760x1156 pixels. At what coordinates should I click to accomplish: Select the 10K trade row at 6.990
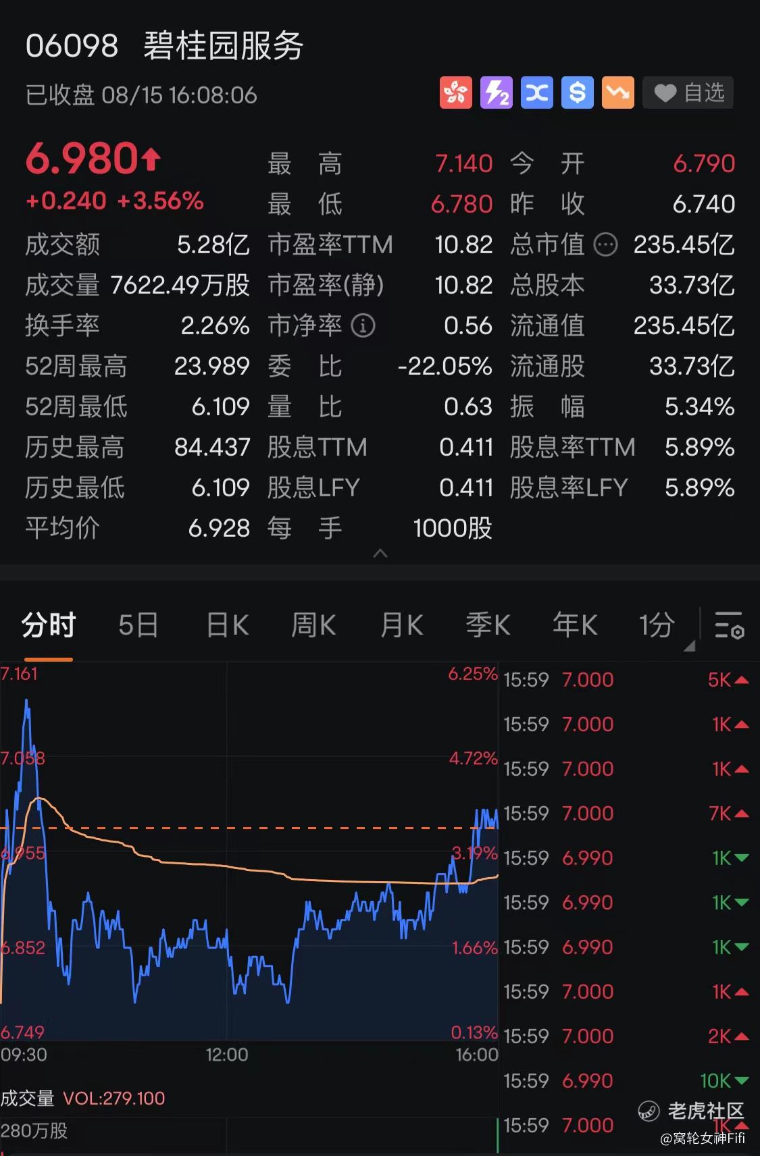[627, 1081]
